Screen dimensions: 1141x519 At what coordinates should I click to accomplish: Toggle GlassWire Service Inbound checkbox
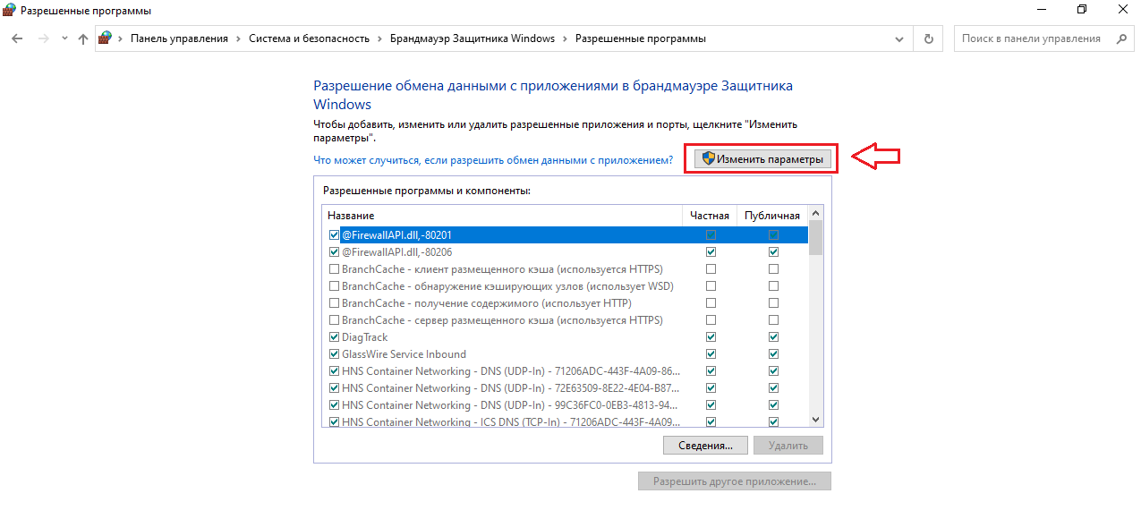coord(335,354)
